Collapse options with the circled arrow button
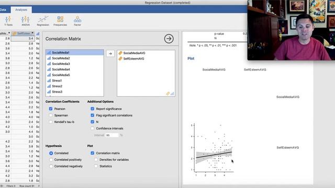The width and height of the screenshot is (335, 188). 169,39
